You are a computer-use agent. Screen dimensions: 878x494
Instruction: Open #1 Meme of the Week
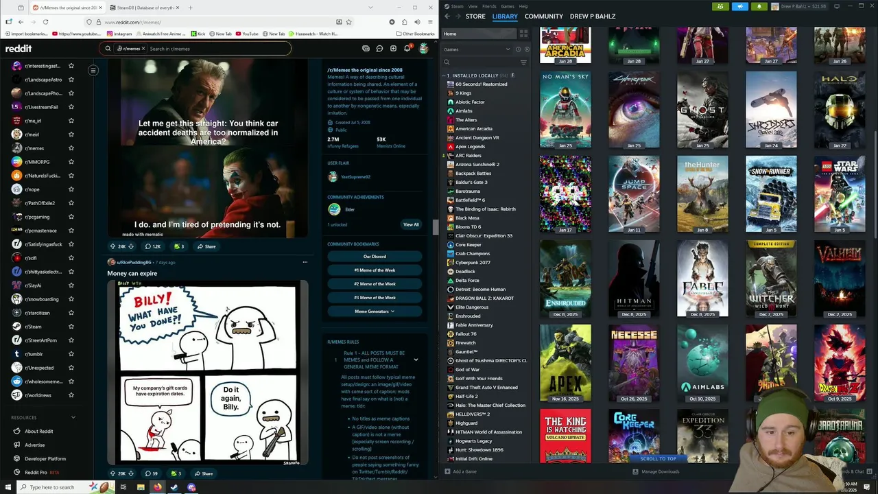coord(375,270)
